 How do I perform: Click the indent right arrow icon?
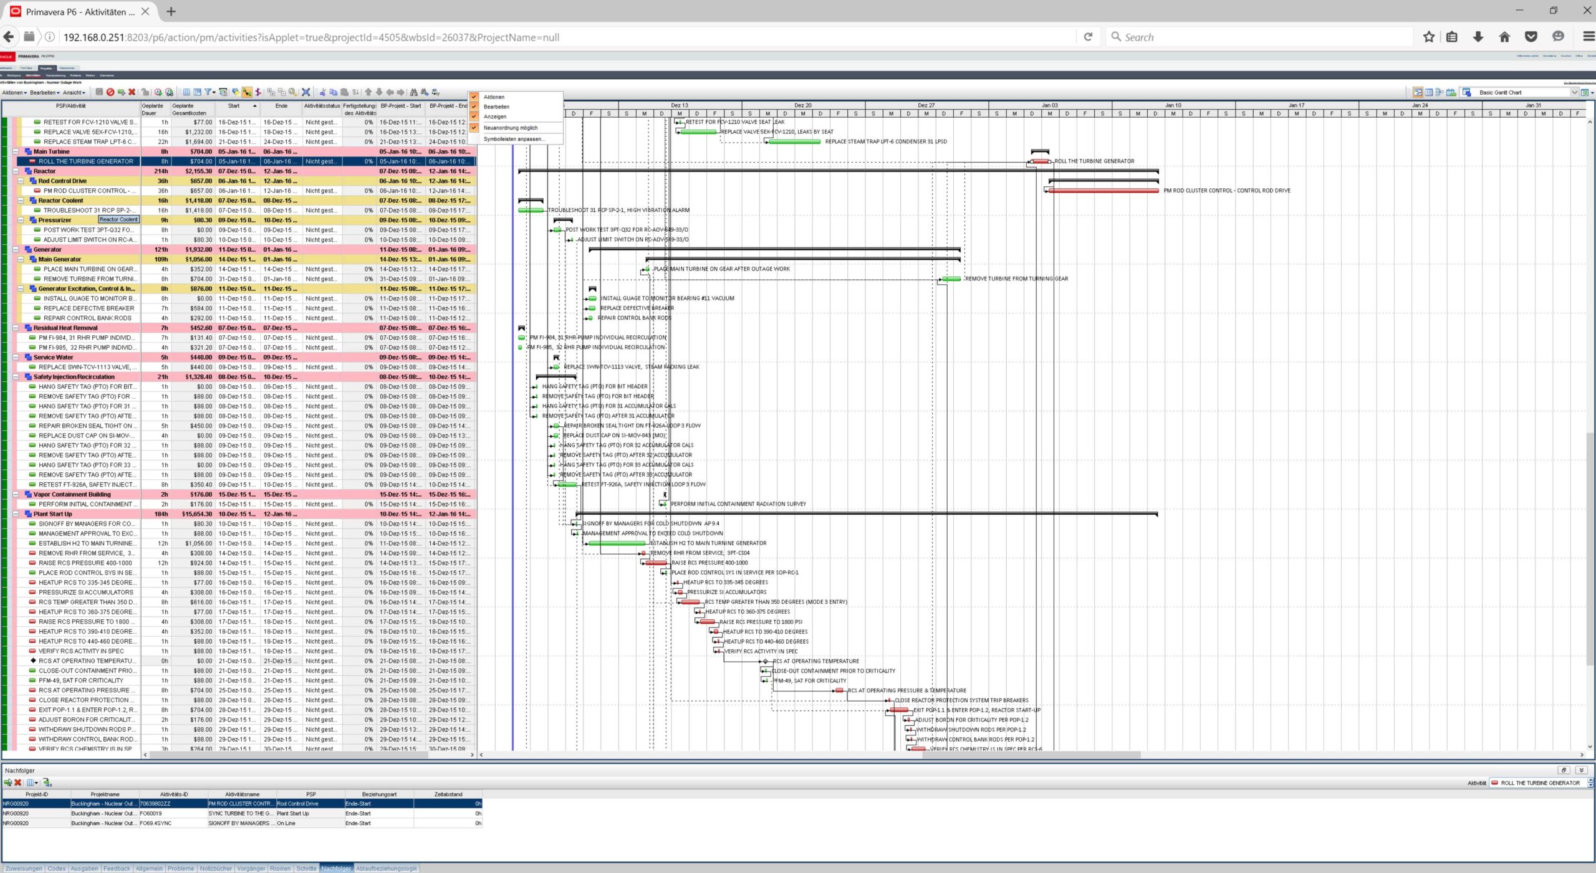401,92
